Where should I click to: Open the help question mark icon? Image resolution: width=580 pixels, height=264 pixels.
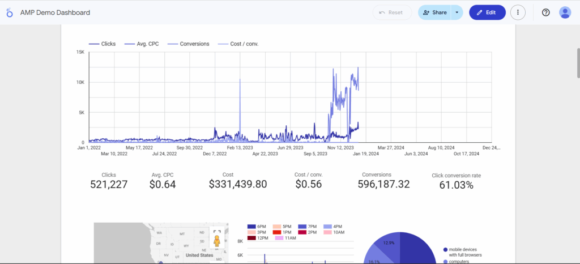click(545, 12)
